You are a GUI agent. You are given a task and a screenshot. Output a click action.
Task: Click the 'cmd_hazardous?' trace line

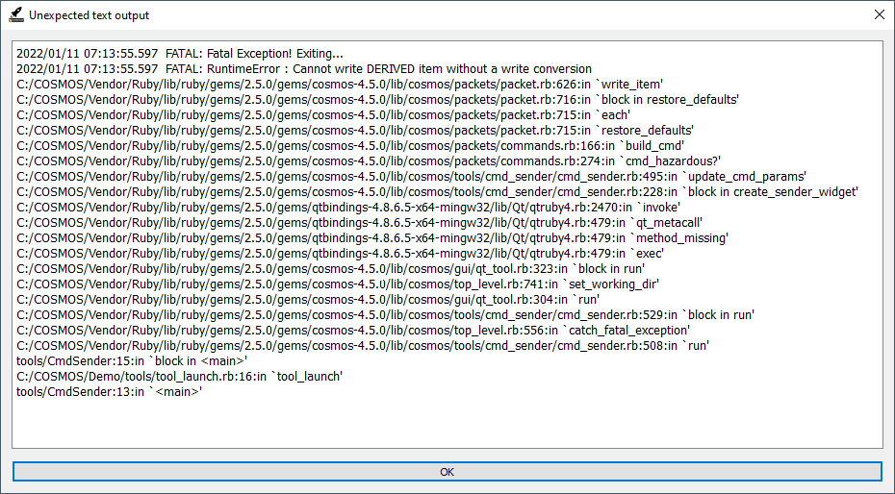pyautogui.click(x=369, y=161)
